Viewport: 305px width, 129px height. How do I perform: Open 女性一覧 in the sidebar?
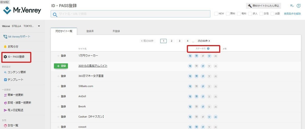(x=13, y=125)
